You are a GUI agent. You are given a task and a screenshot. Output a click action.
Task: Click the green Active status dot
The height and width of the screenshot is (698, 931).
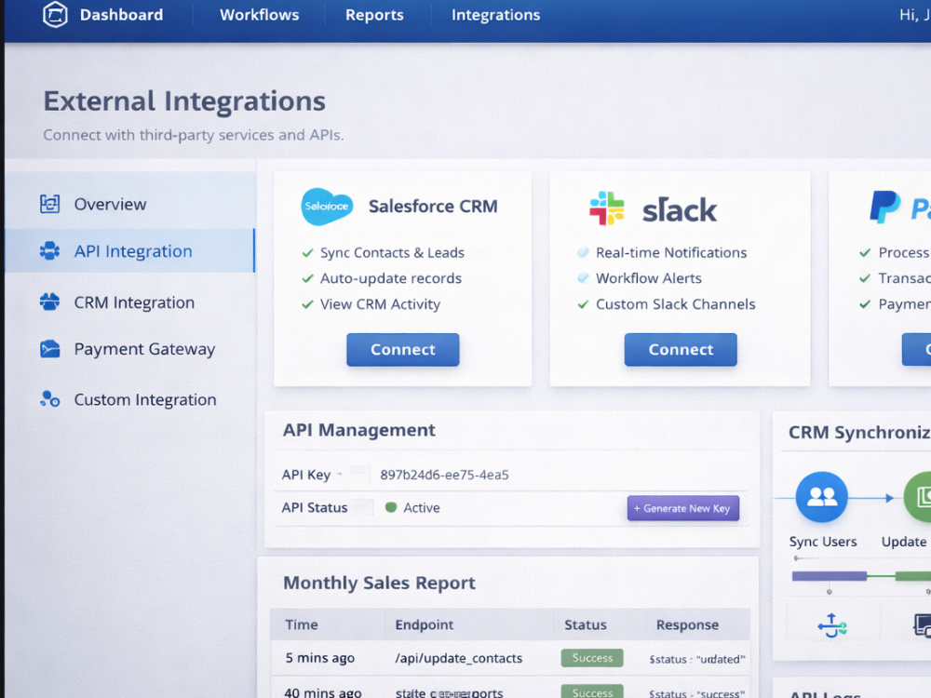pyautogui.click(x=391, y=507)
